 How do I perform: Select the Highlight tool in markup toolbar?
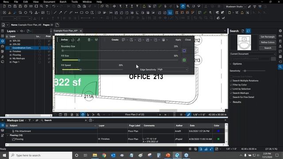[x=10, y=13]
